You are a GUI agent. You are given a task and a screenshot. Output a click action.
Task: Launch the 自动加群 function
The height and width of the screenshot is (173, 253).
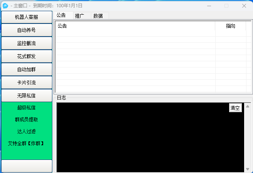27,69
